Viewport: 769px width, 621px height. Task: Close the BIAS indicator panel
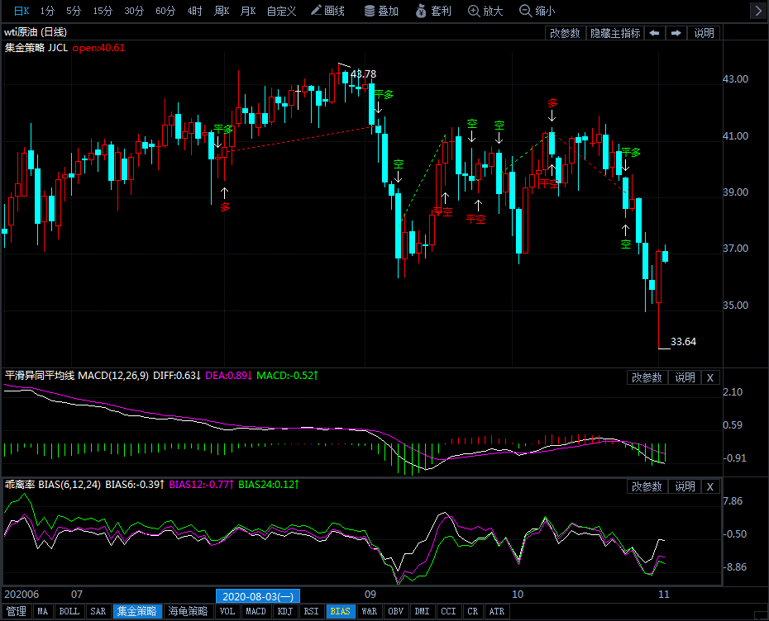click(x=710, y=486)
